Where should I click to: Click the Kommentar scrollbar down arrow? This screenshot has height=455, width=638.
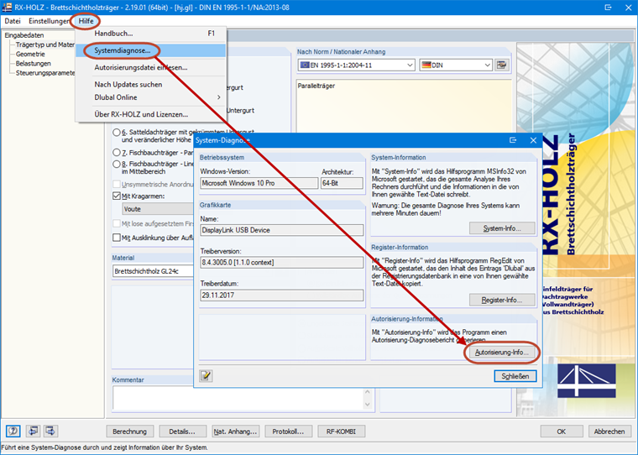pos(368,404)
